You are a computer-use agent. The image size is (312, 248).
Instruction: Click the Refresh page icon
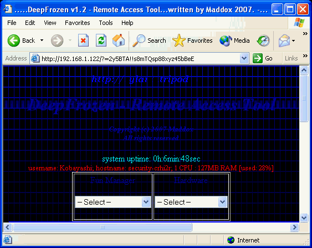pos(101,41)
